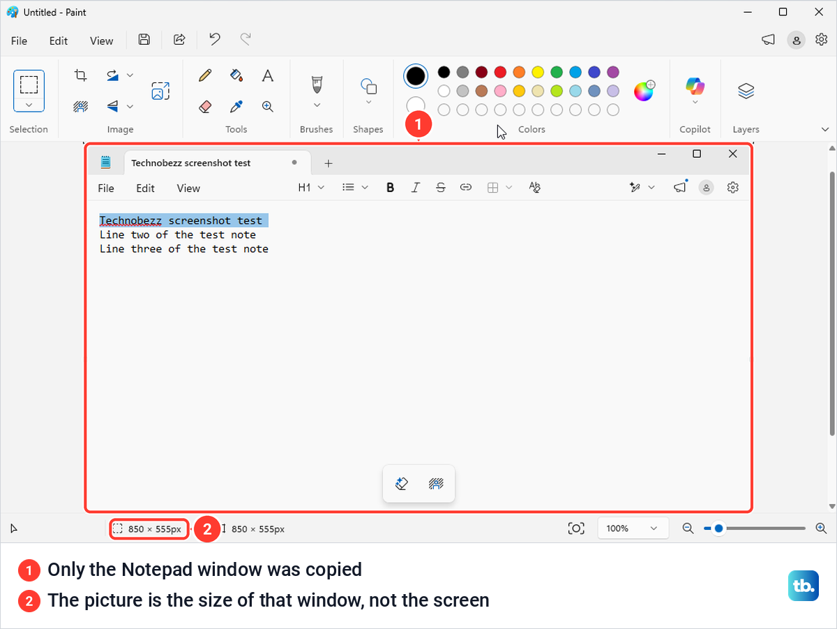Expand the Copilot dropdown chevron
Viewport: 837px width, 629px height.
pos(695,103)
